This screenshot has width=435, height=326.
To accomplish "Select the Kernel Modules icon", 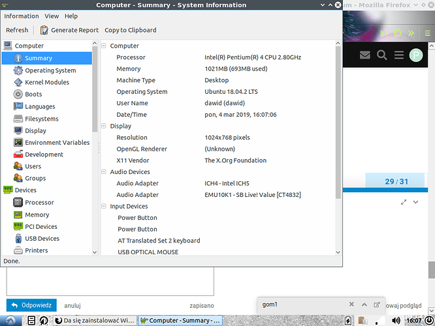I will coord(18,82).
